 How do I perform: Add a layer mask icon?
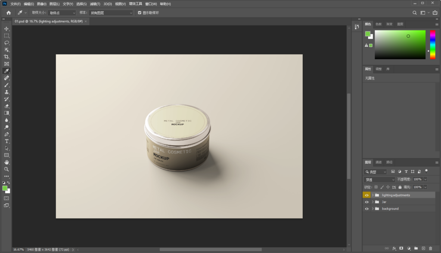tap(401, 248)
